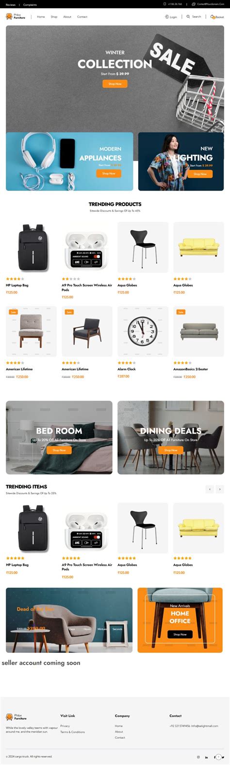Click Shop Now on Winter Collection banner
This screenshot has width=230, height=765.
coord(115,84)
